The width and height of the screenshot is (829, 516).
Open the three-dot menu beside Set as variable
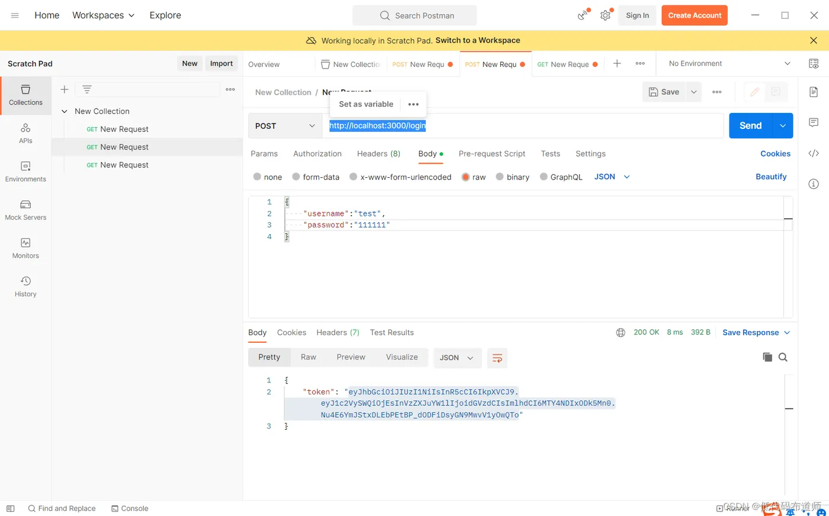pyautogui.click(x=413, y=104)
